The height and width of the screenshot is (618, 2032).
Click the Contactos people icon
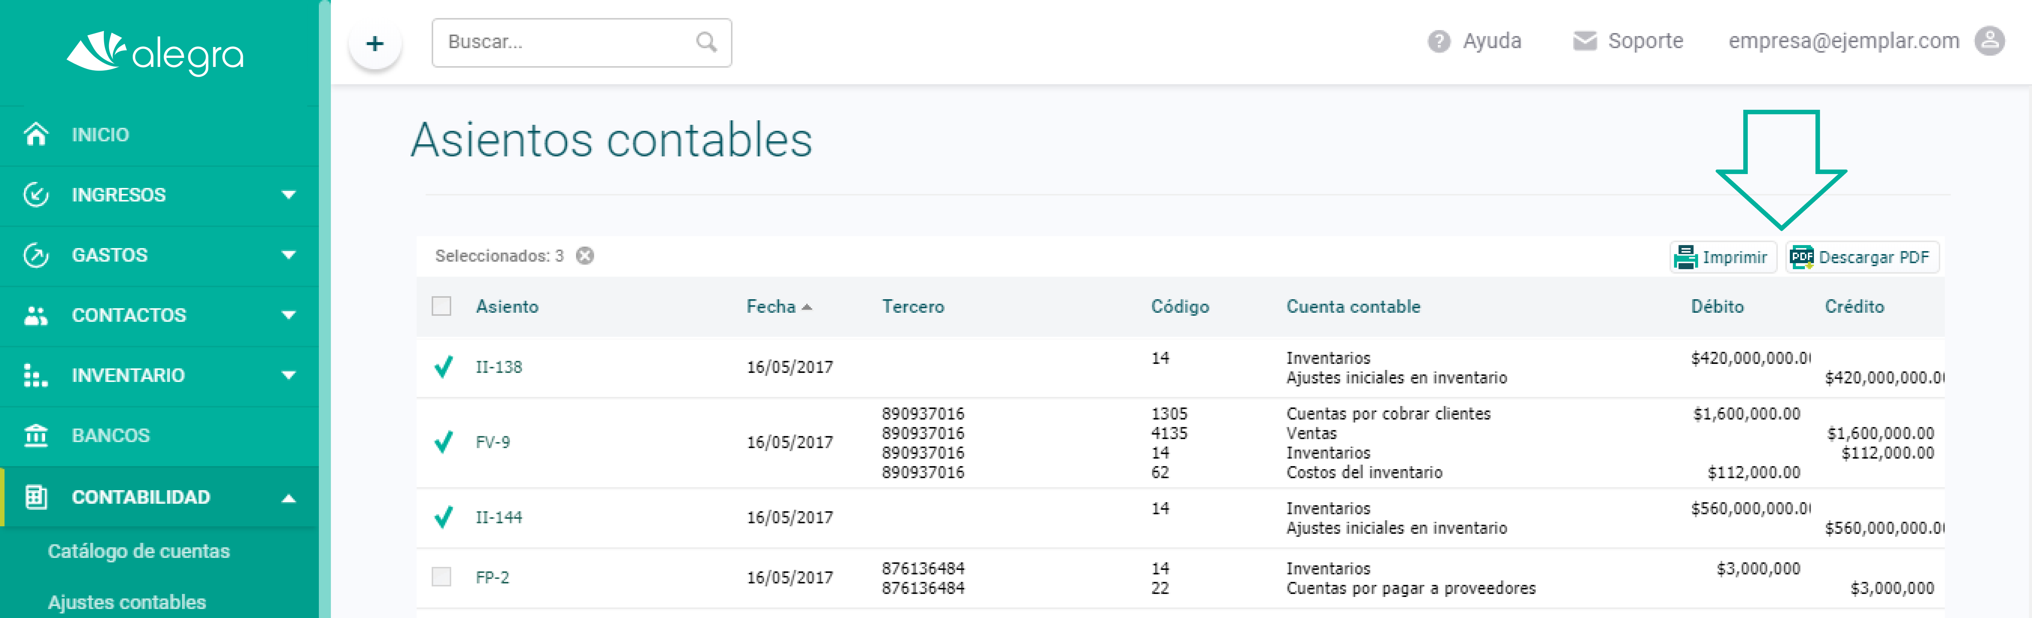[x=36, y=315]
